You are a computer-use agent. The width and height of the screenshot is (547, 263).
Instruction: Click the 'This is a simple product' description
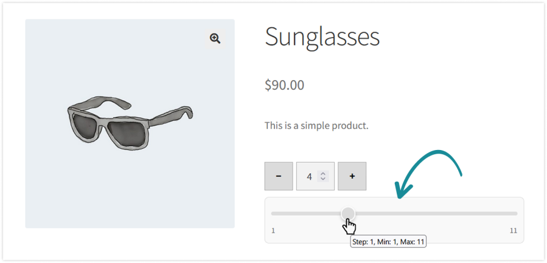tap(316, 126)
